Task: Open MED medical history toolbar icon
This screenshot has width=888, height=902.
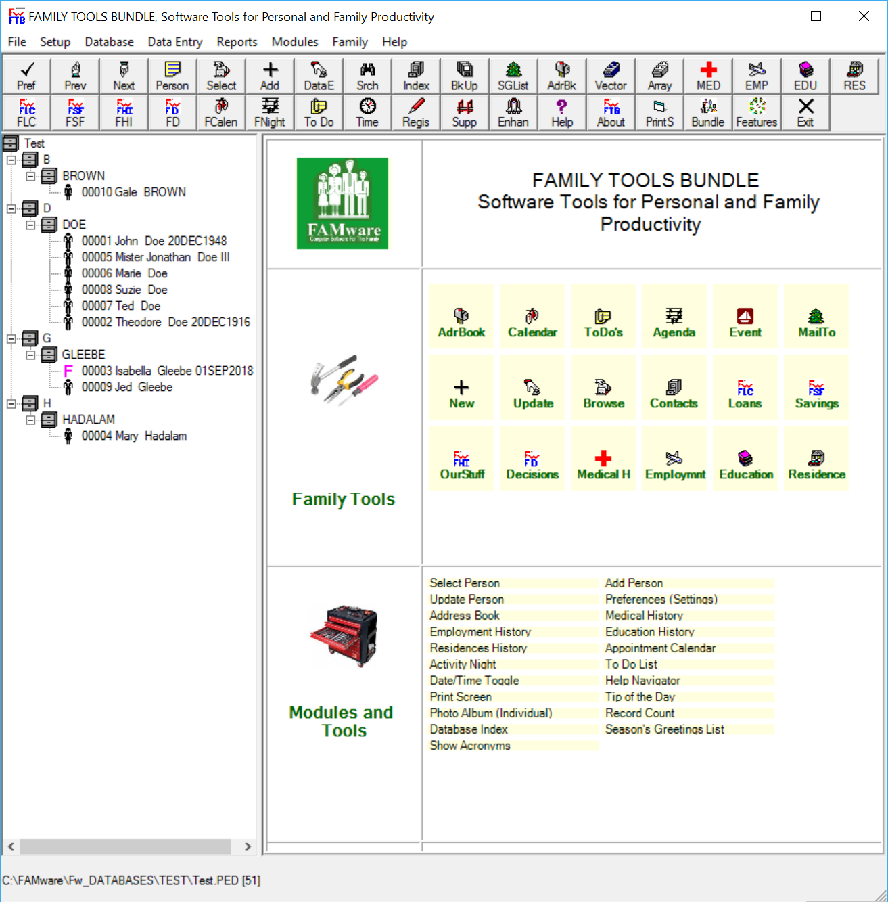Action: (x=708, y=76)
